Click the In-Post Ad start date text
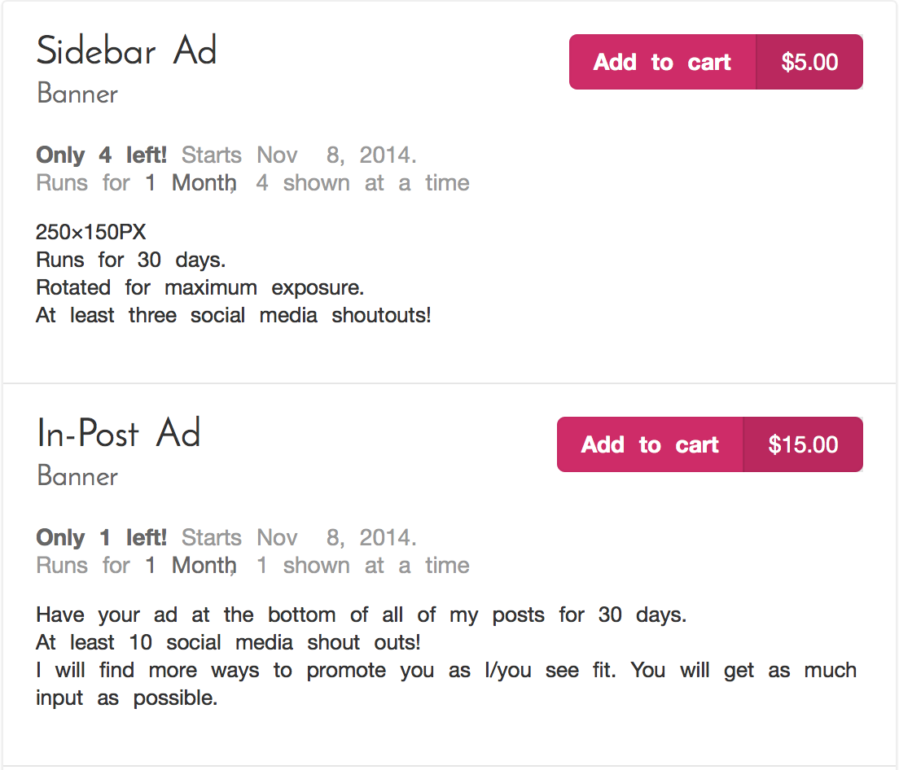Image resolution: width=899 pixels, height=770 pixels. click(299, 537)
